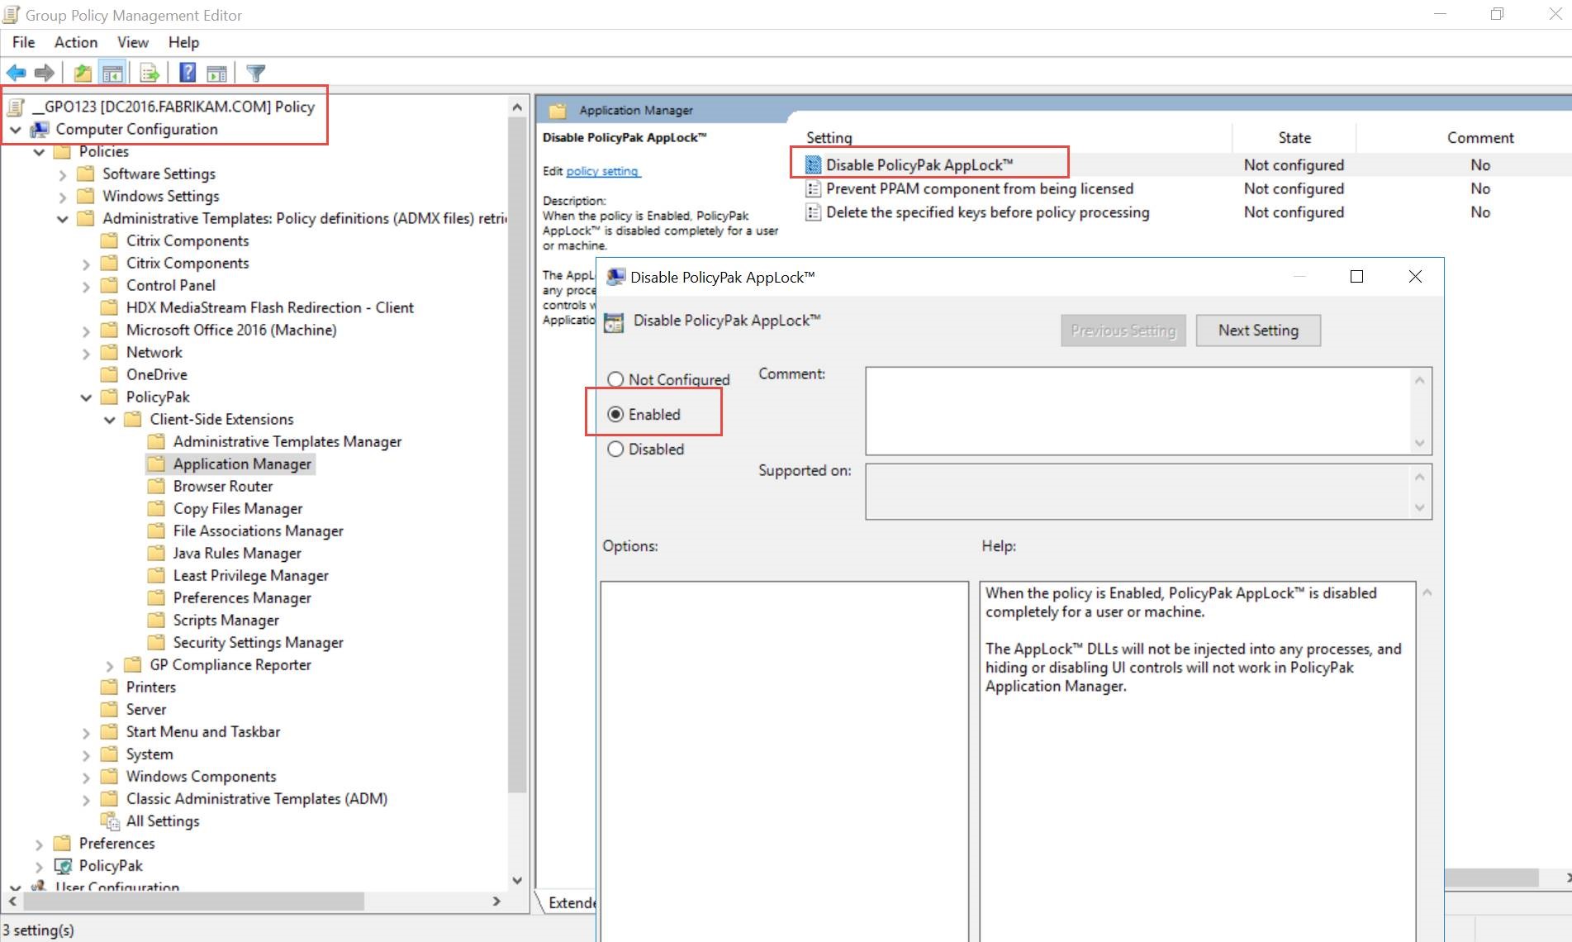
Task: Collapse the PolicyPak folder node
Action: click(x=86, y=397)
